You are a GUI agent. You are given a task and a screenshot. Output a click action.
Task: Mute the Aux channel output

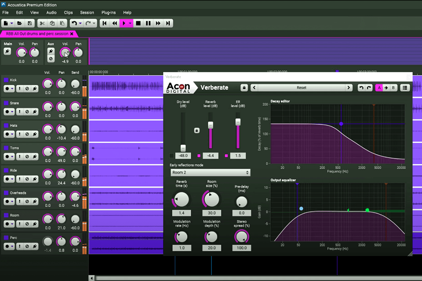click(x=51, y=58)
